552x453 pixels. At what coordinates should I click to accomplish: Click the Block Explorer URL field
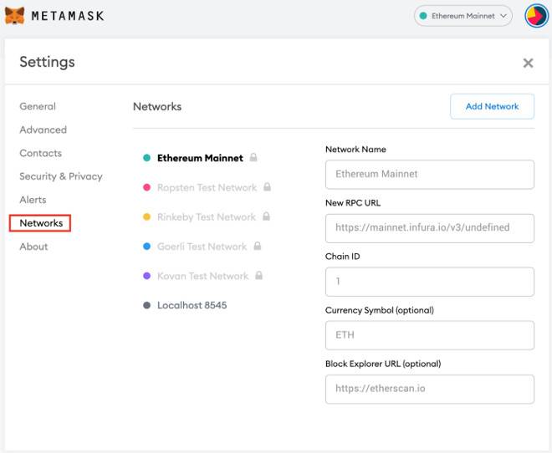[430, 389]
